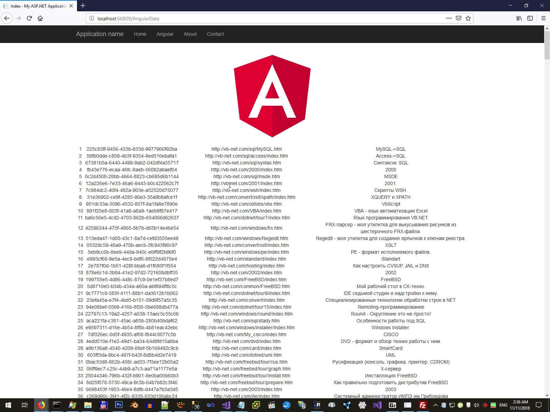The width and height of the screenshot is (550, 412).
Task: Show hidden system tray icons
Action: point(435,405)
